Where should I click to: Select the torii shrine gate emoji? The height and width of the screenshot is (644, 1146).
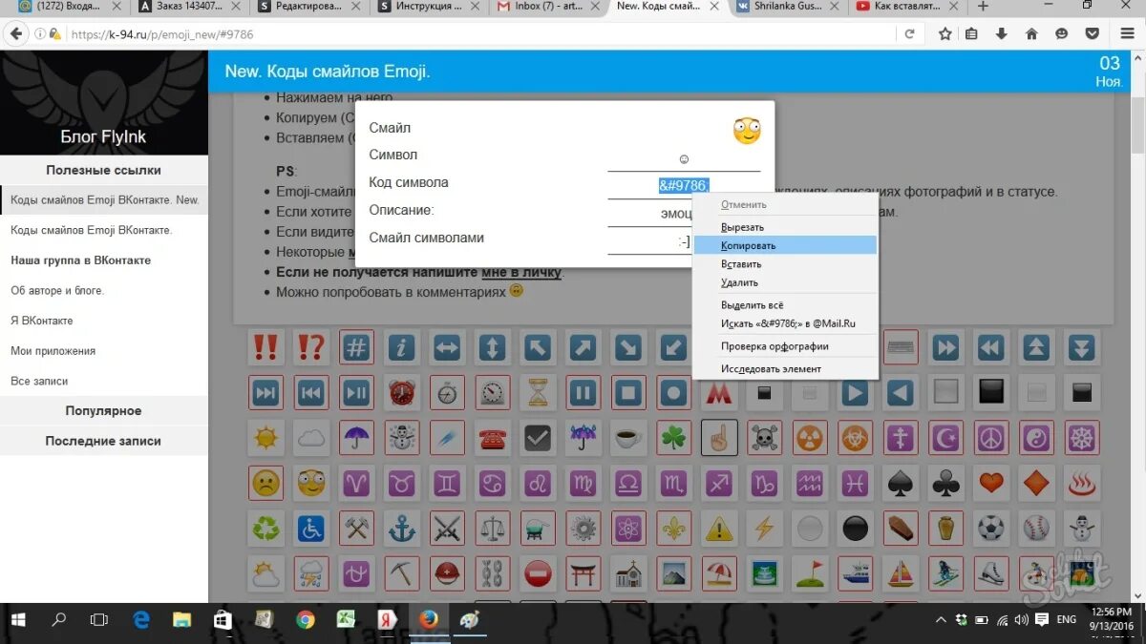point(584,573)
